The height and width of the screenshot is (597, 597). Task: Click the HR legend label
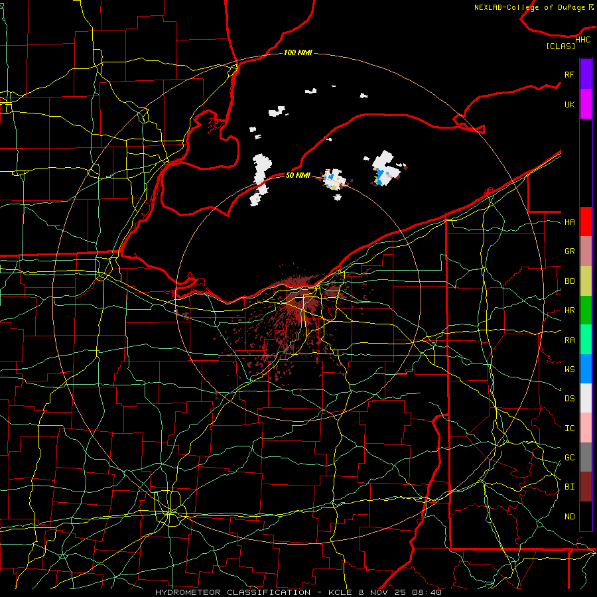tap(569, 310)
